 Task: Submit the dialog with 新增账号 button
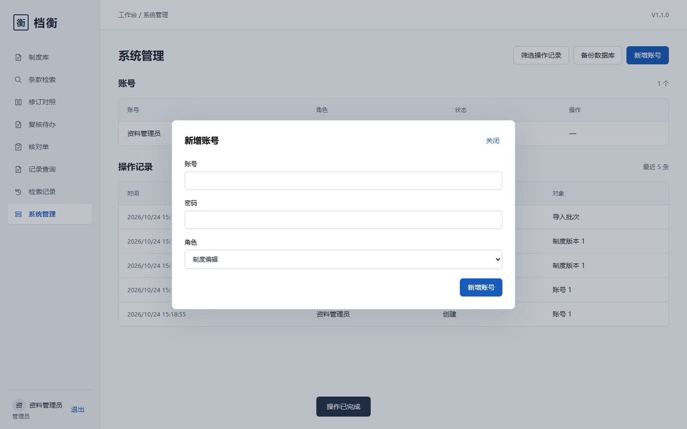(x=480, y=287)
